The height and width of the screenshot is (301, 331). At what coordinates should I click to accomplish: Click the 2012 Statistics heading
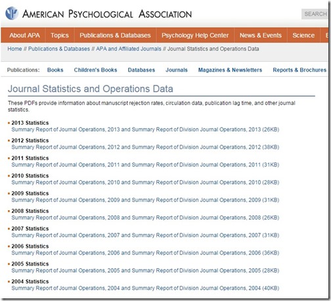tap(30, 141)
